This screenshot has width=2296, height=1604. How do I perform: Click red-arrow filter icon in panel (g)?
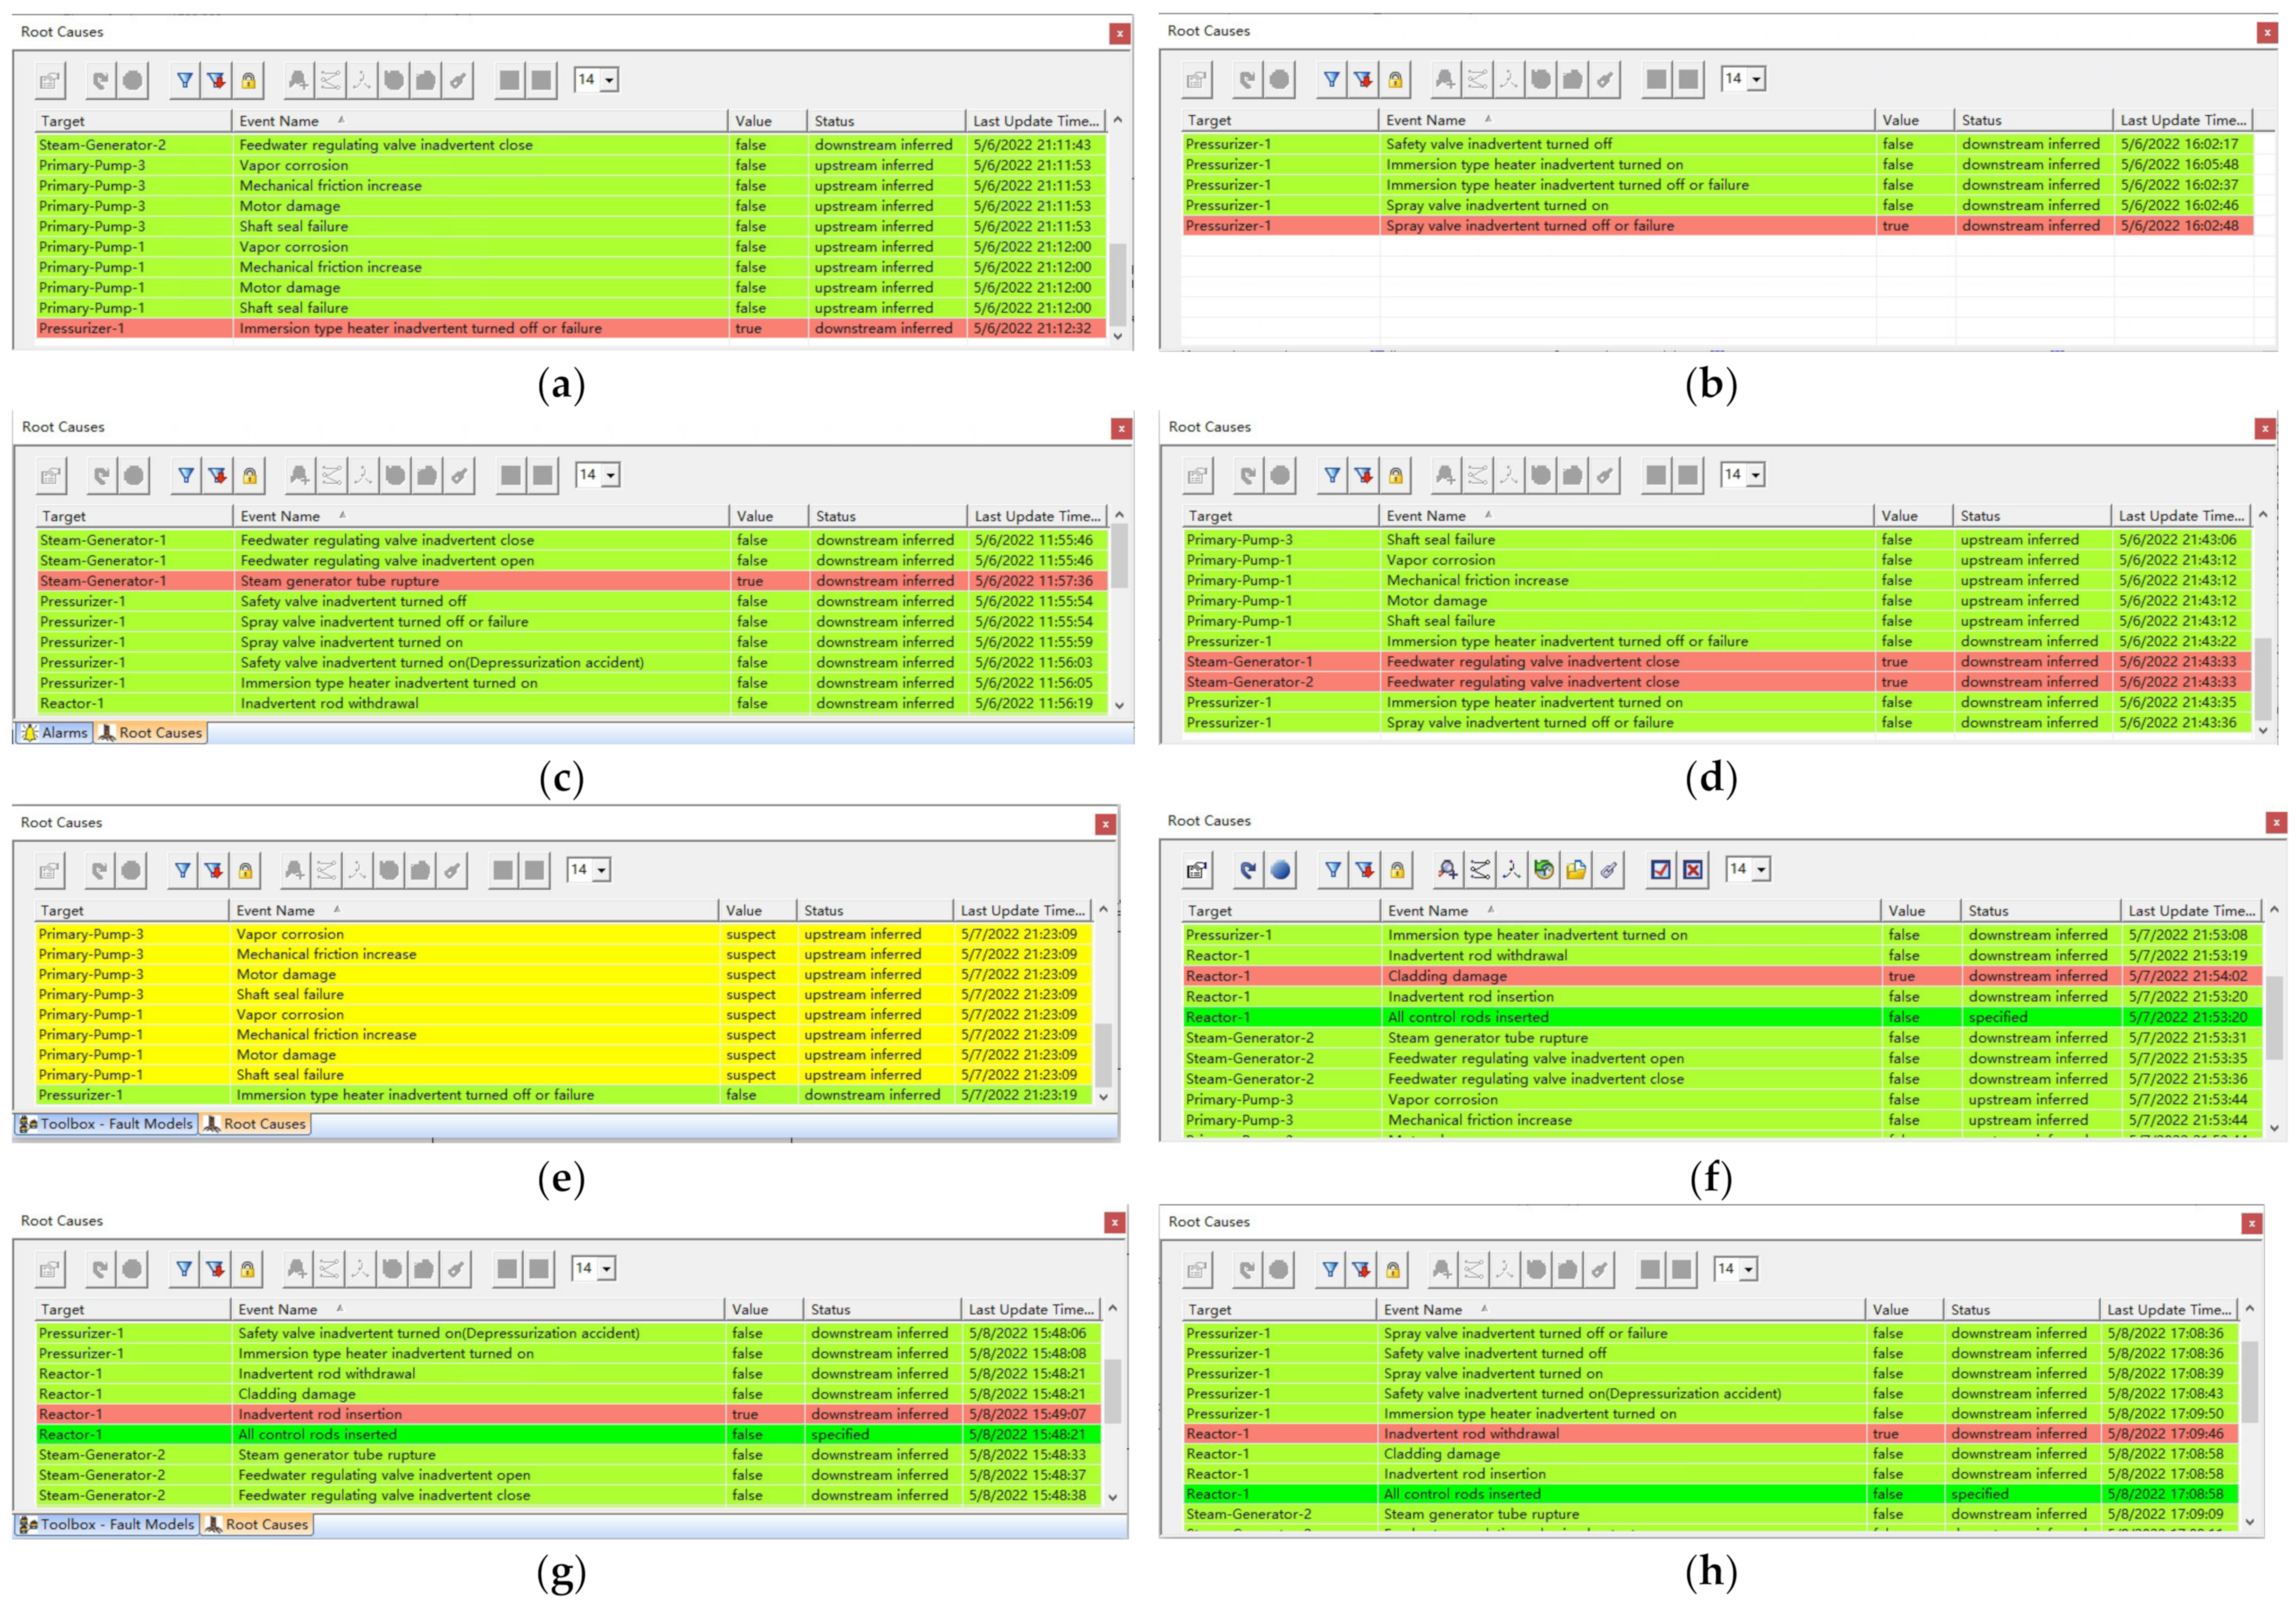(215, 1269)
